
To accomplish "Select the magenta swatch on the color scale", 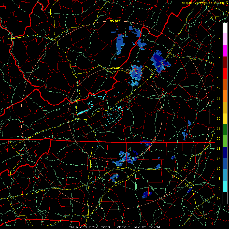I will tap(225, 51).
